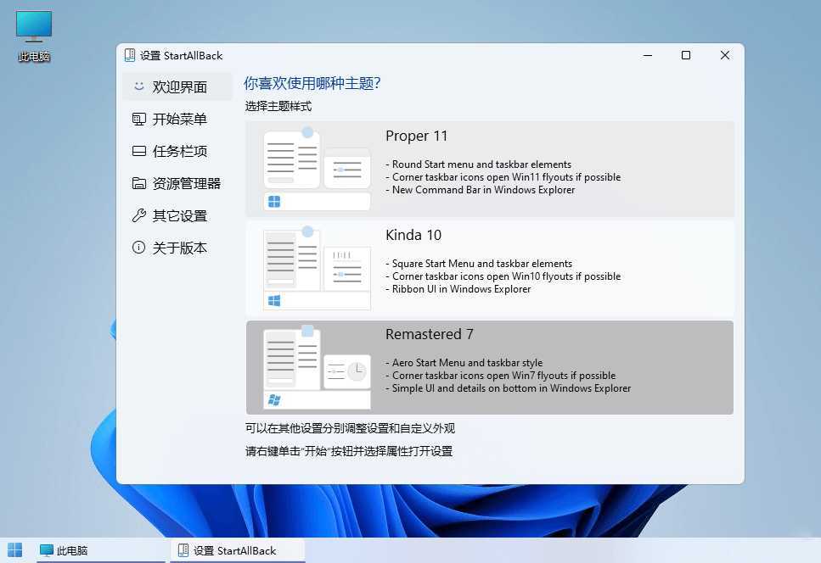Choose the Remastered 7 theme title
This screenshot has height=563, width=821.
coord(429,334)
